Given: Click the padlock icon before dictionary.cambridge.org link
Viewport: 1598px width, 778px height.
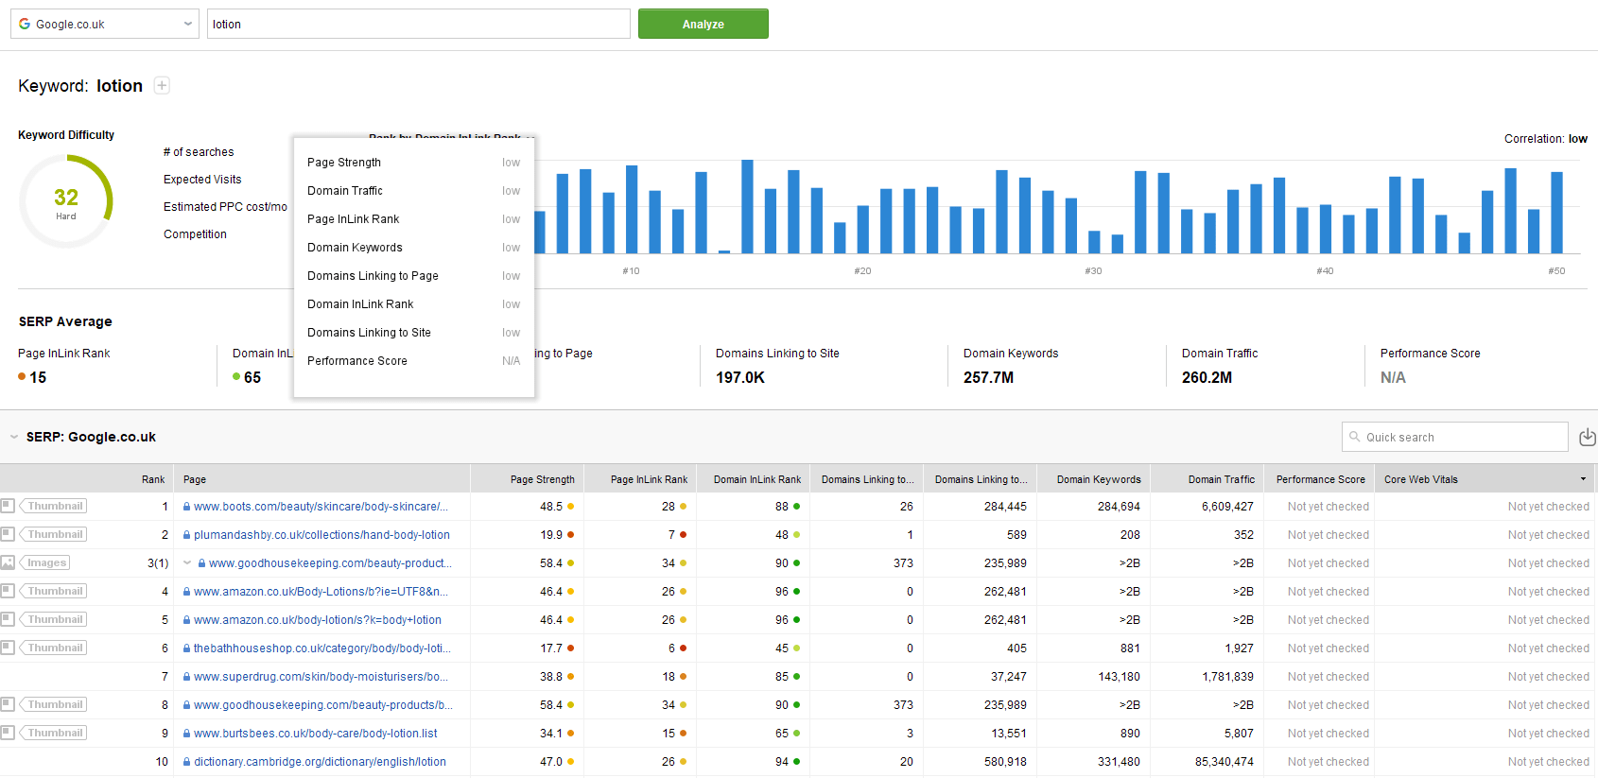Looking at the screenshot, I should 187,762.
